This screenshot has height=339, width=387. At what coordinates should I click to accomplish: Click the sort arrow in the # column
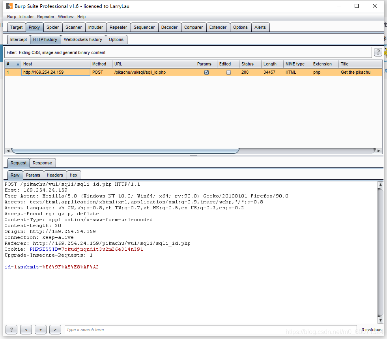coord(18,64)
